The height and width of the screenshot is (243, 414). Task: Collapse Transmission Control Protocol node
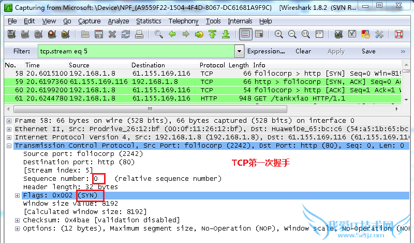click(x=9, y=146)
